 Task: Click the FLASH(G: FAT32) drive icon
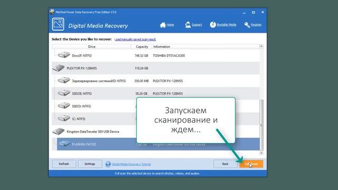click(64, 144)
